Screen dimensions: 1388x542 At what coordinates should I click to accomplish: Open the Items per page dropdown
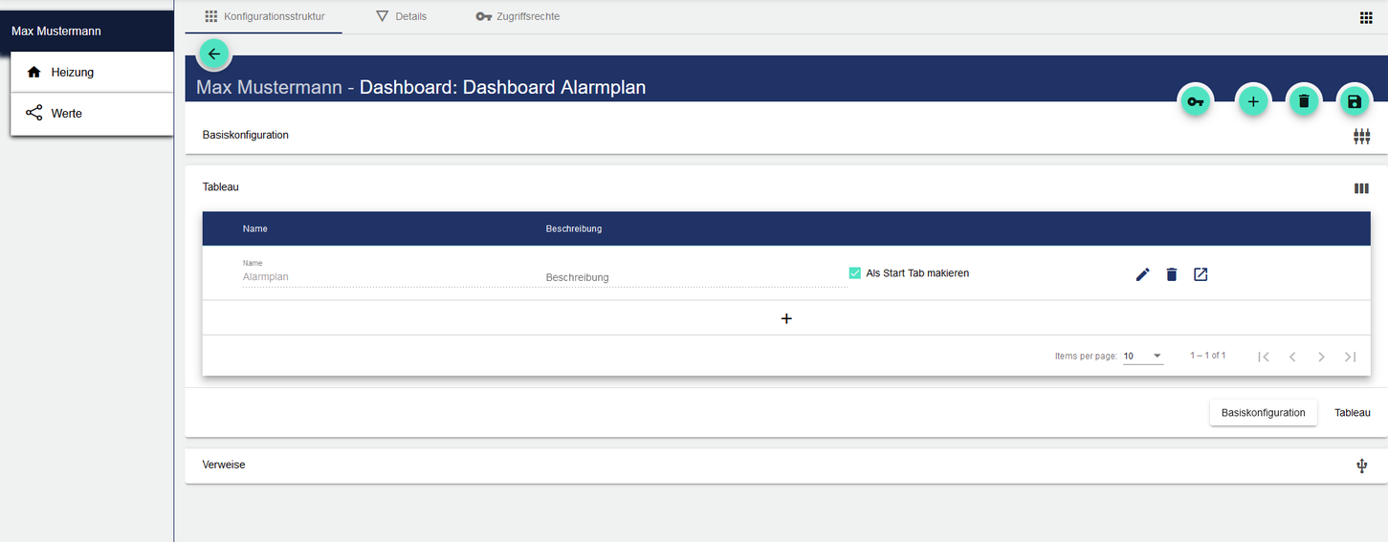[x=1142, y=356]
